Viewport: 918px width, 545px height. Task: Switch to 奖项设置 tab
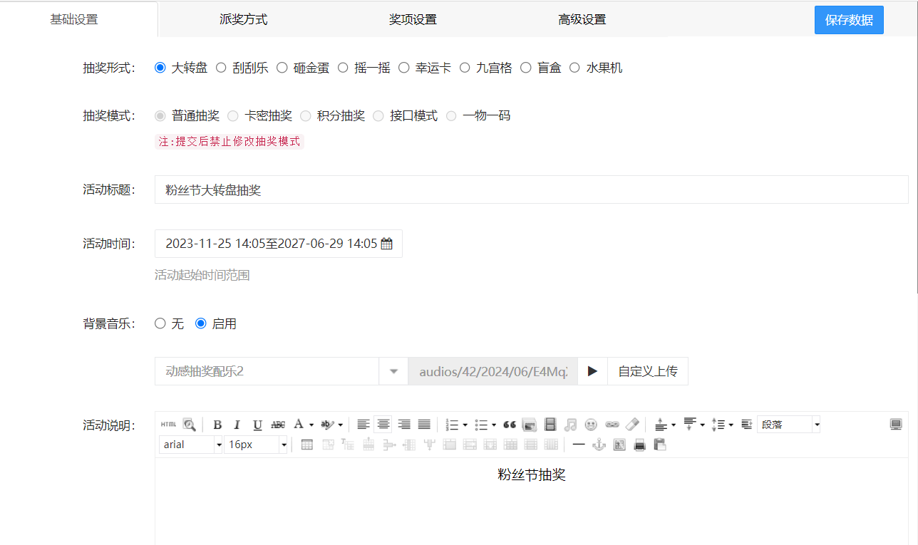[x=413, y=19]
